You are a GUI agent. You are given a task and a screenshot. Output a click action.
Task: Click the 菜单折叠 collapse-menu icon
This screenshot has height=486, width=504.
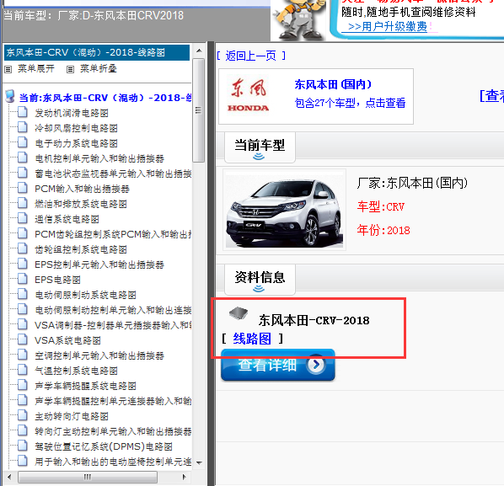[x=70, y=69]
